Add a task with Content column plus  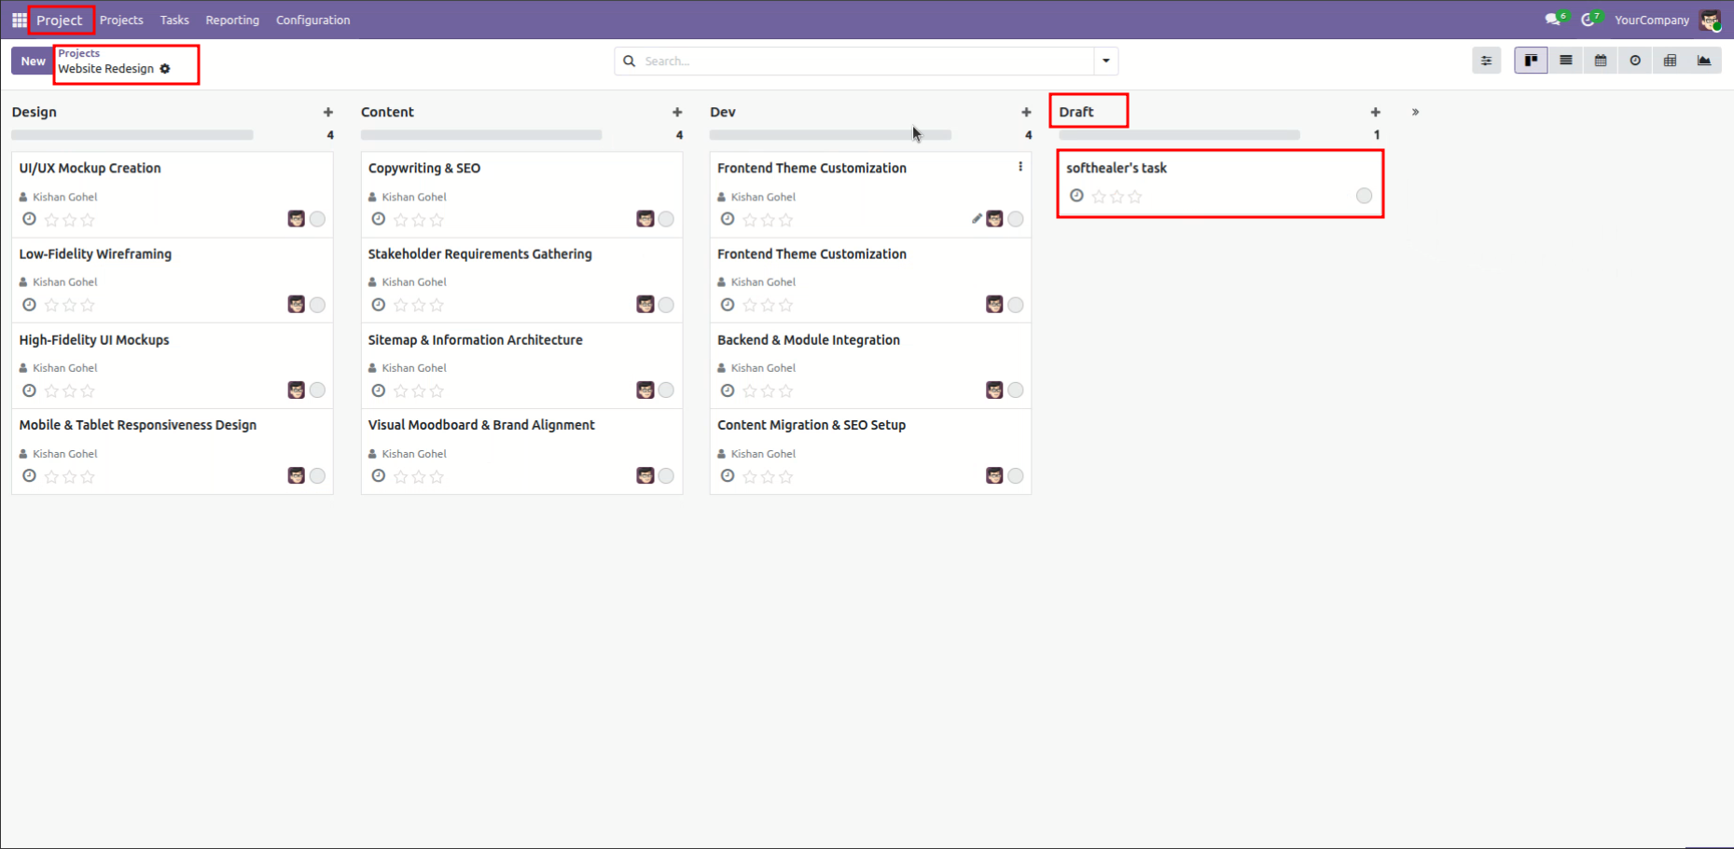pos(677,112)
